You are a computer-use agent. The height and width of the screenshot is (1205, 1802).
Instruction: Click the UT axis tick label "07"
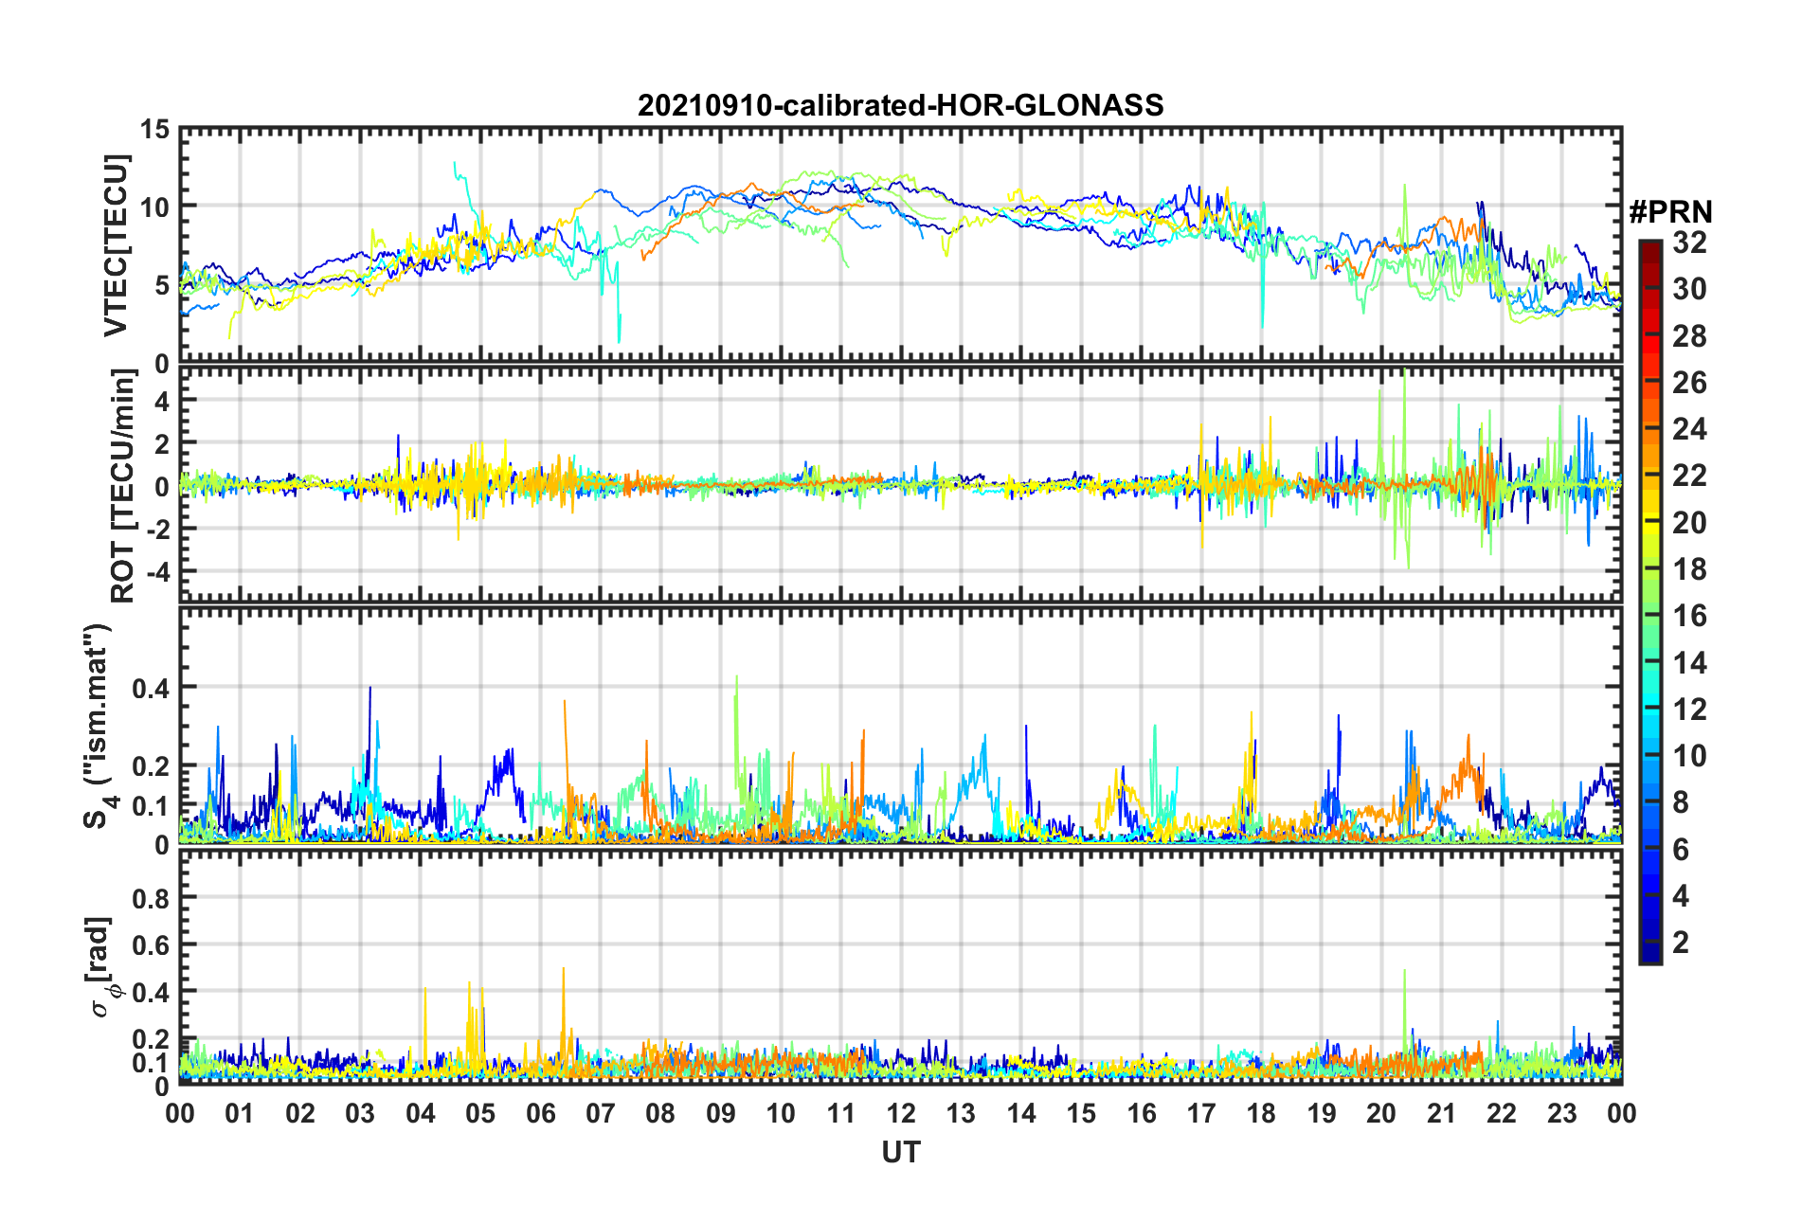coord(601,1113)
